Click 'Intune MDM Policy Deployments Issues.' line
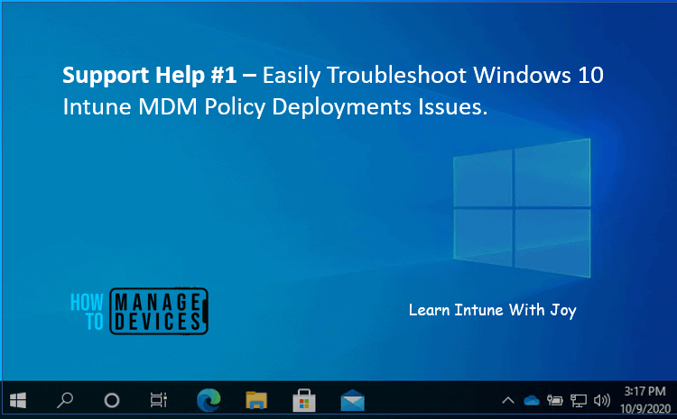This screenshot has width=677, height=419. tap(275, 107)
